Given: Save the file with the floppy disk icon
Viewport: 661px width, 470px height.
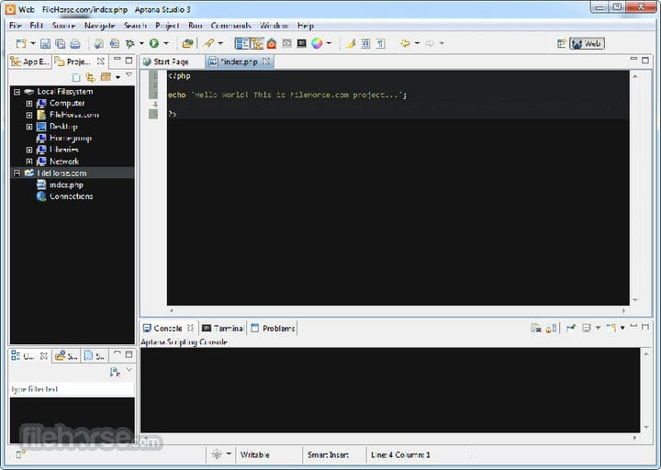Looking at the screenshot, I should pyautogui.click(x=45, y=43).
